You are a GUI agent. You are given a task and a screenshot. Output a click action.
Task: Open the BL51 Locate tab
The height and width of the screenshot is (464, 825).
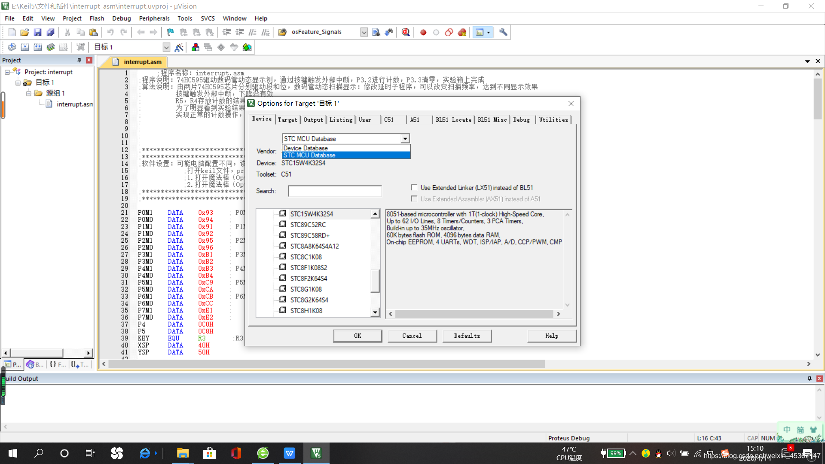(453, 120)
